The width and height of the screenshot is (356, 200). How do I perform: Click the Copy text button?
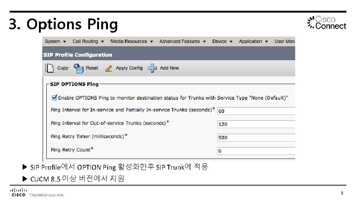click(x=63, y=68)
